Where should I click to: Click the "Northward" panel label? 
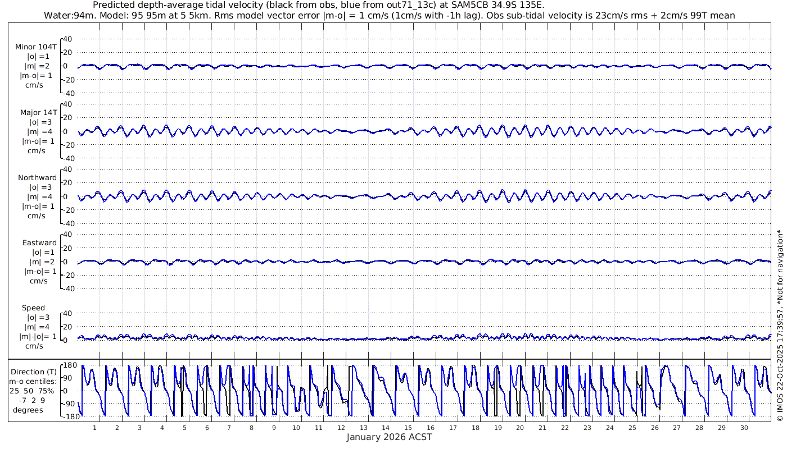pos(37,177)
